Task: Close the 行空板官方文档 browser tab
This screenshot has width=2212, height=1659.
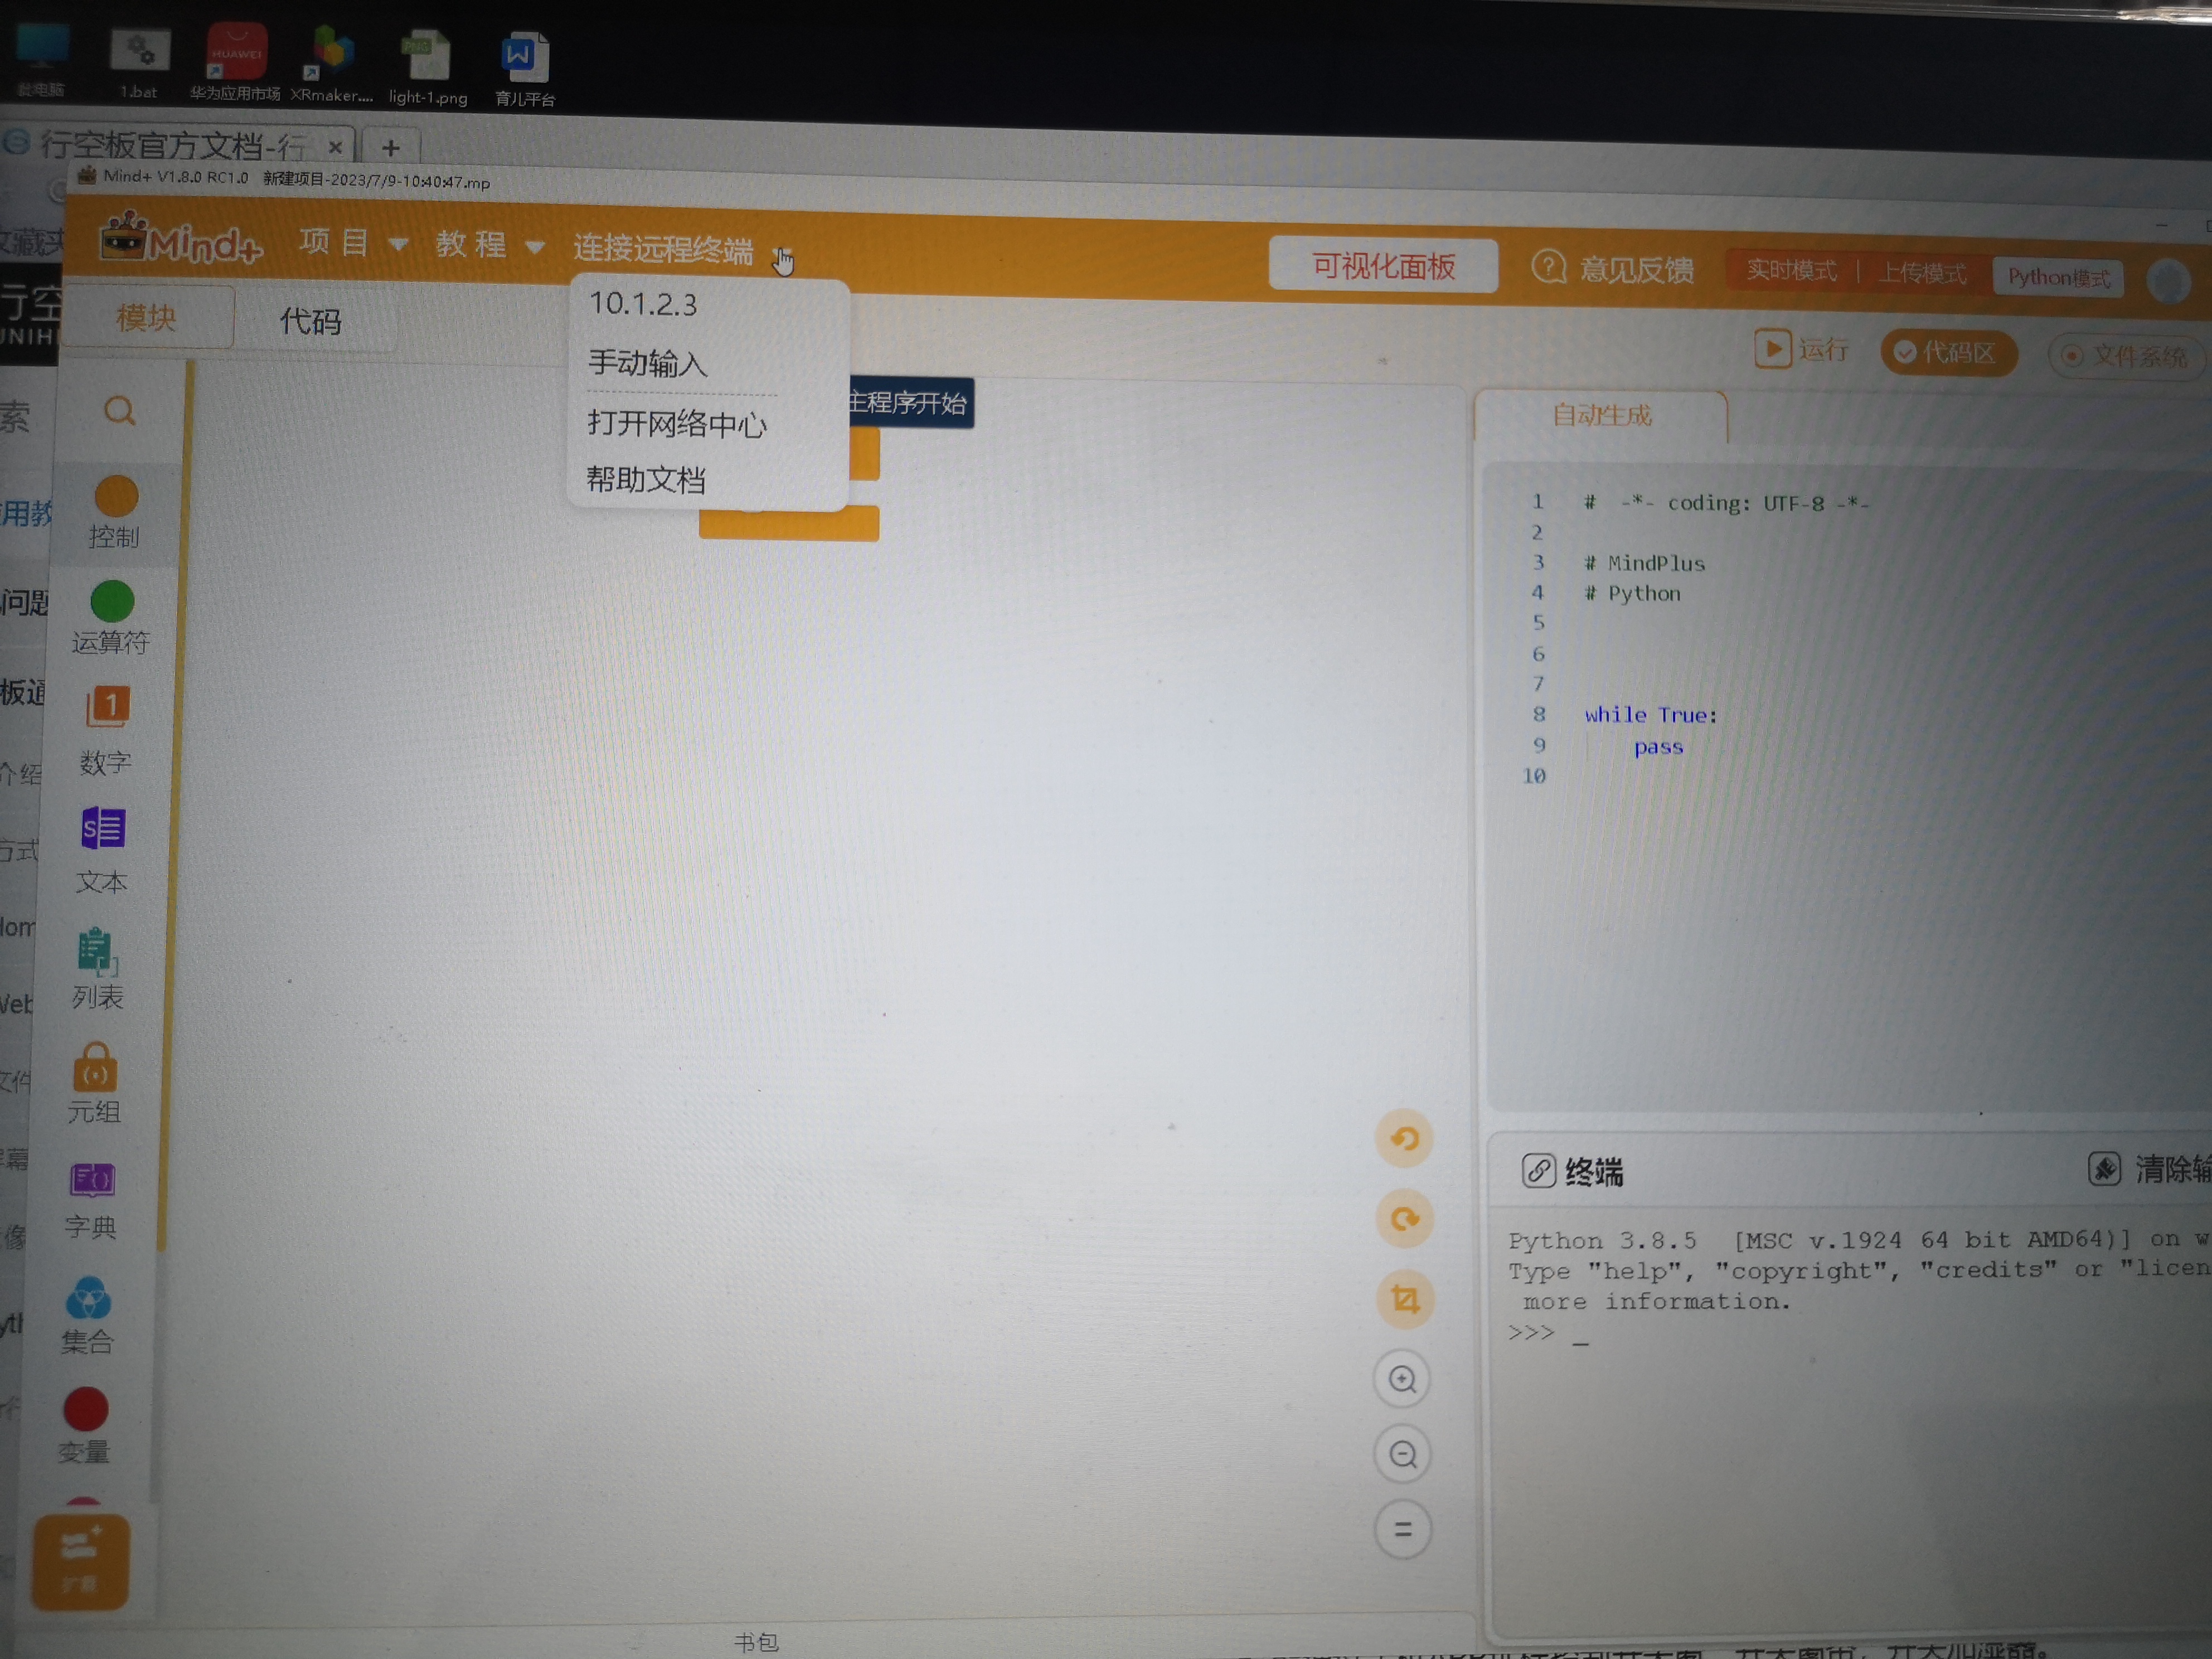Action: pyautogui.click(x=336, y=148)
